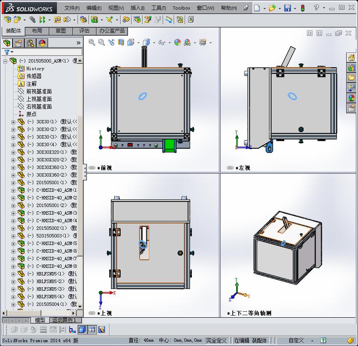Viewport: 358px width, 346px height.
Task: Open the FeatureManager design tree tab
Action: pos(7,43)
